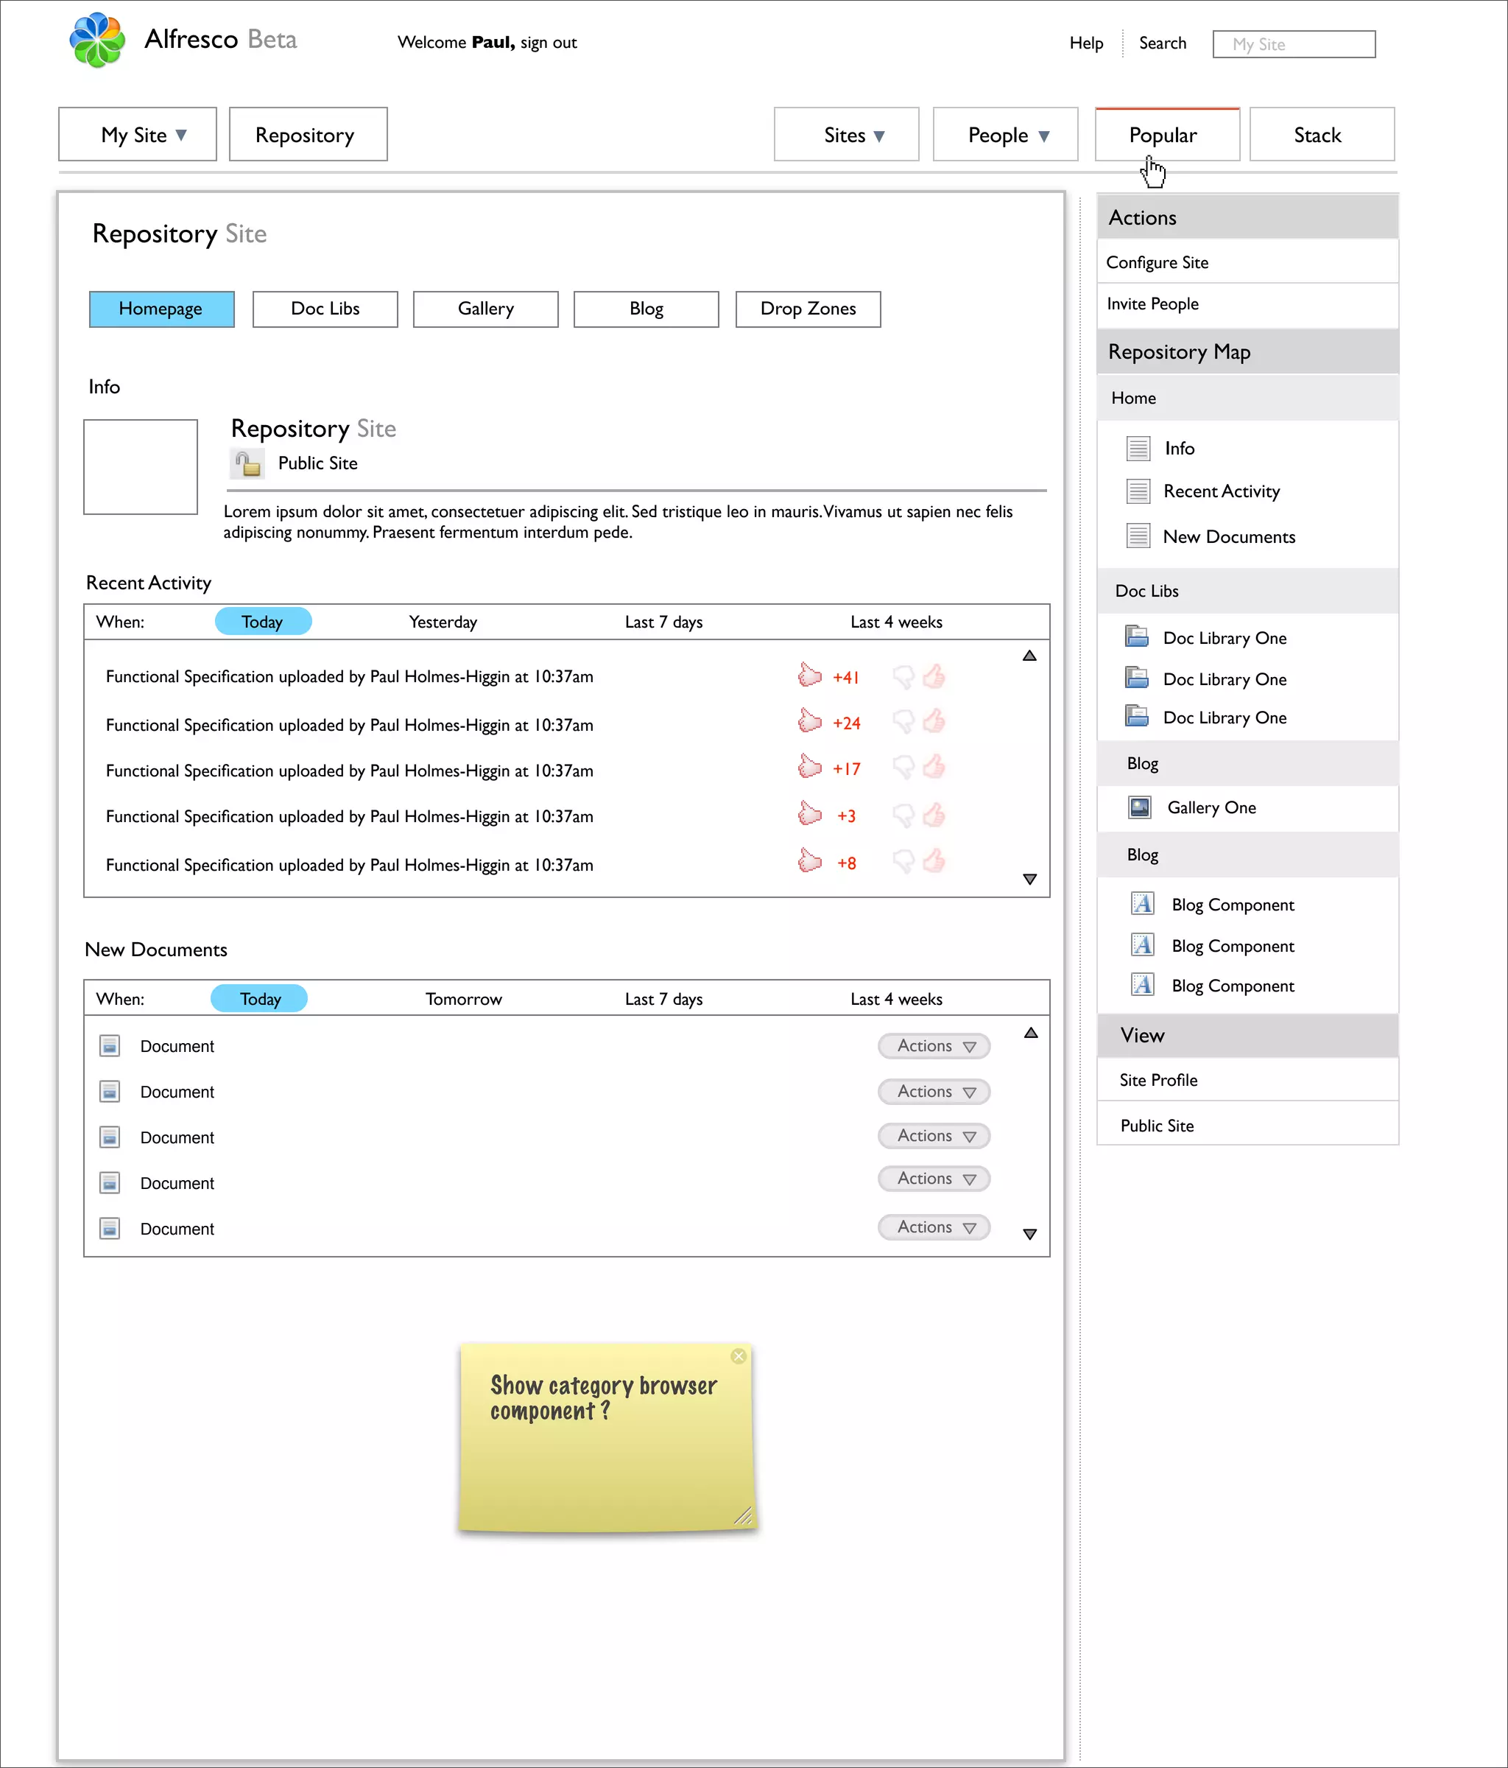
Task: Select Last 4 weeks in Recent Activity
Action: point(896,622)
